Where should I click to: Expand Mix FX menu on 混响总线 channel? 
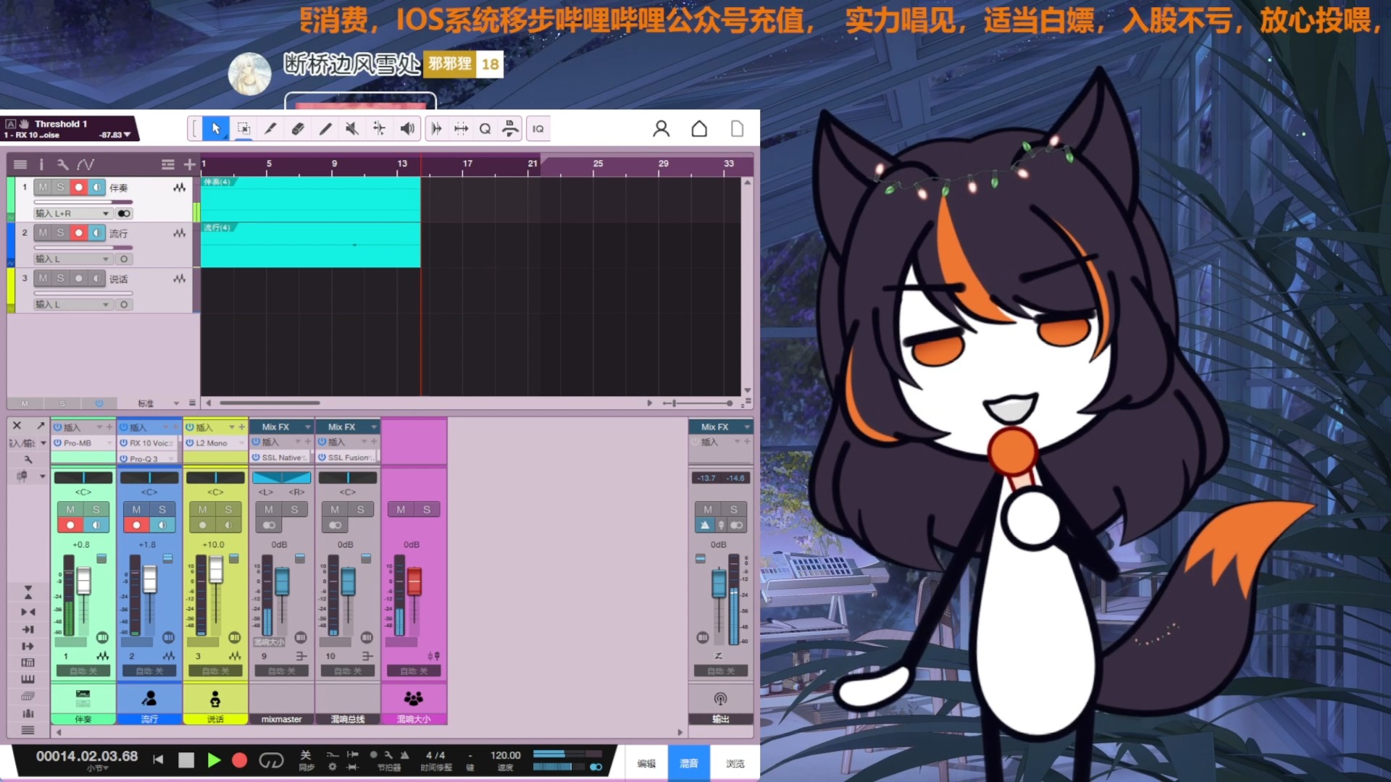(x=374, y=427)
